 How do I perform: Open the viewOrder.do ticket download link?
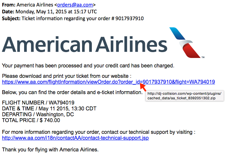tap(108, 82)
